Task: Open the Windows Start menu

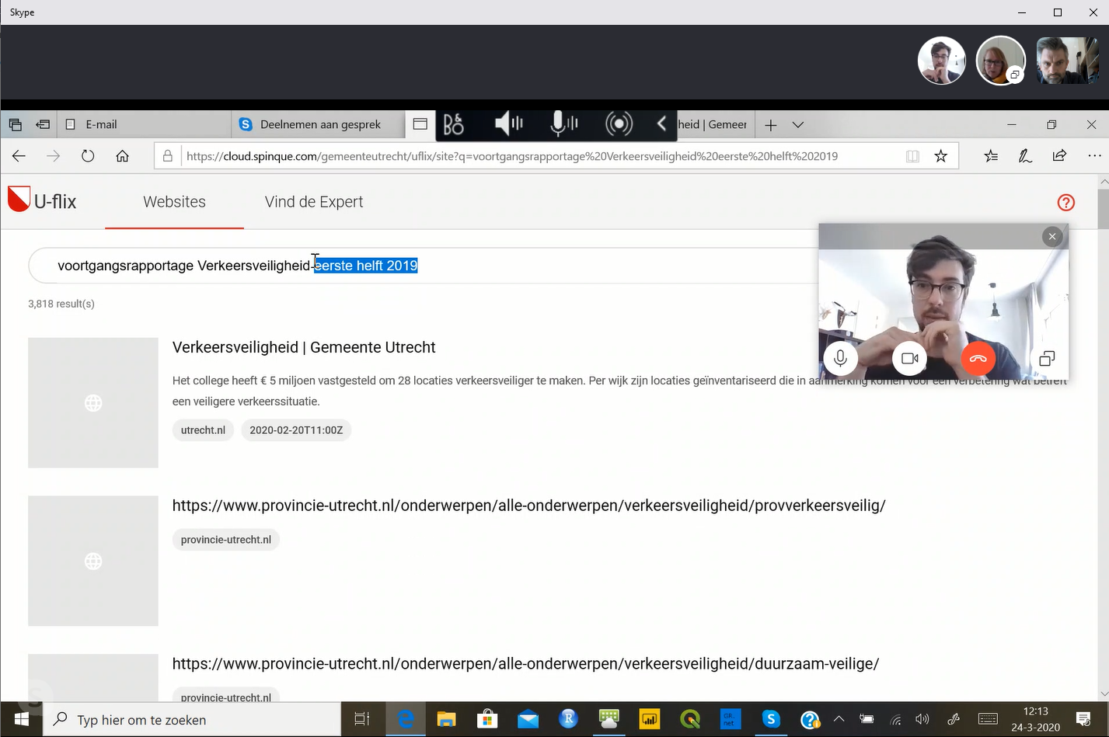Action: click(21, 720)
